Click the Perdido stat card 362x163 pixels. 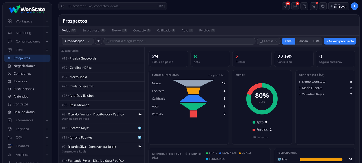pyautogui.click(x=252, y=59)
